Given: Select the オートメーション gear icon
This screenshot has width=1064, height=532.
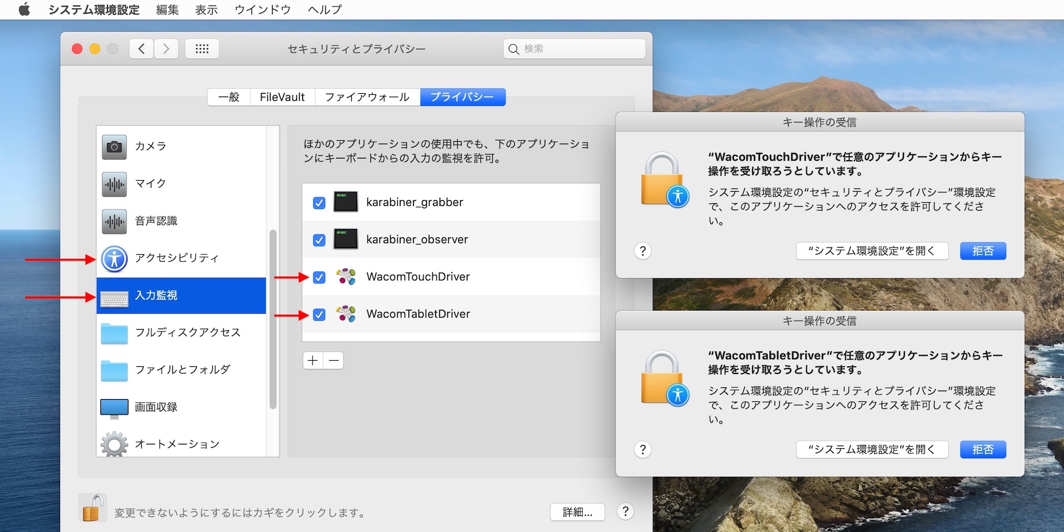Looking at the screenshot, I should (114, 444).
